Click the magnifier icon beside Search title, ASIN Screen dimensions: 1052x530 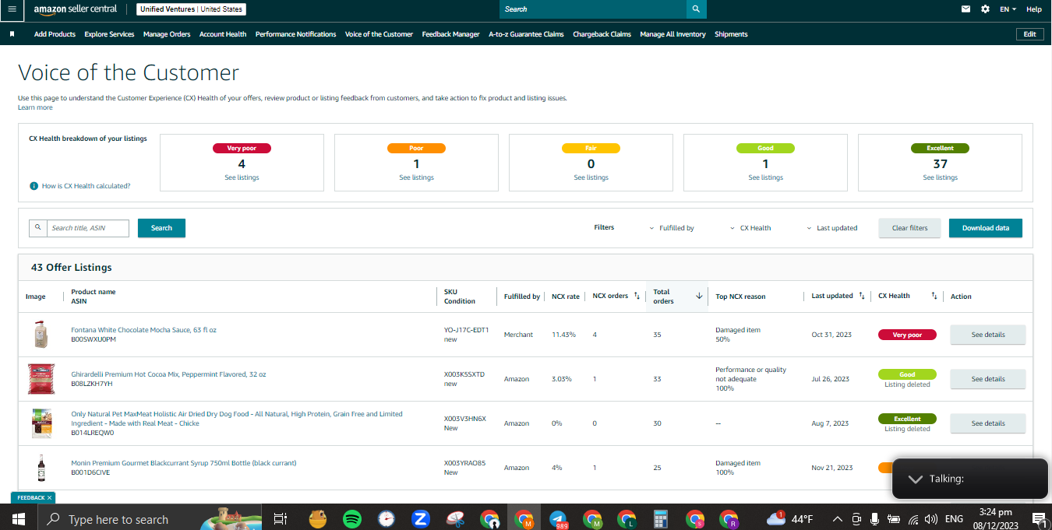[37, 228]
